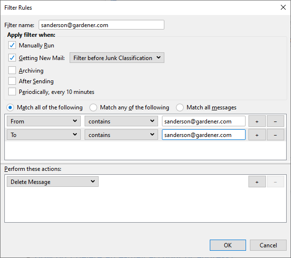Check the After Sending option
Viewport: 291px width, 258px height.
pos(12,81)
